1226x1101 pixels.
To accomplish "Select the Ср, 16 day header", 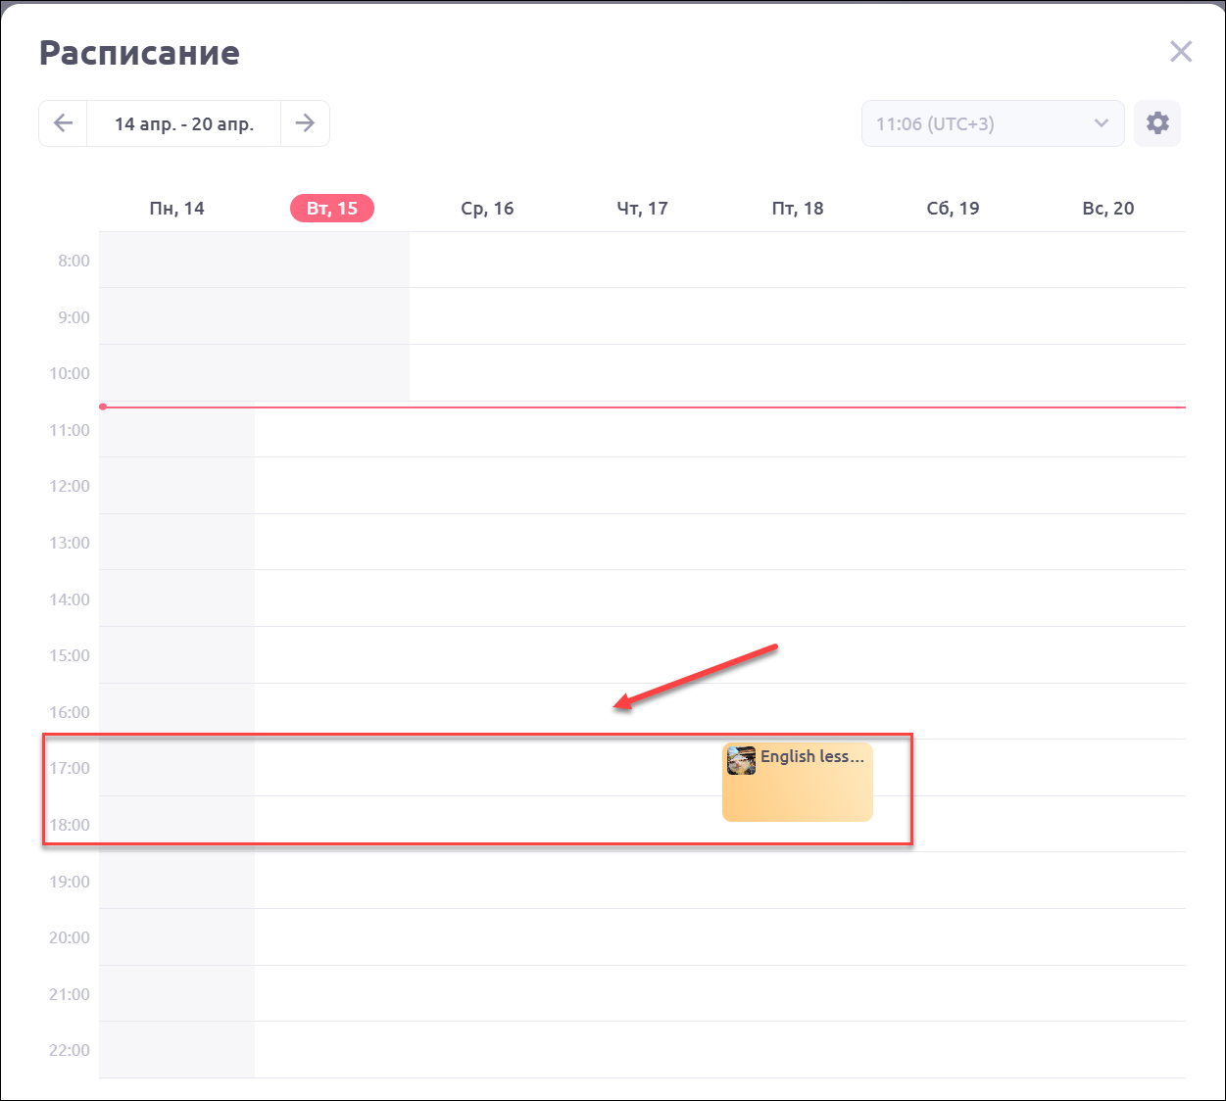I will click(x=487, y=209).
